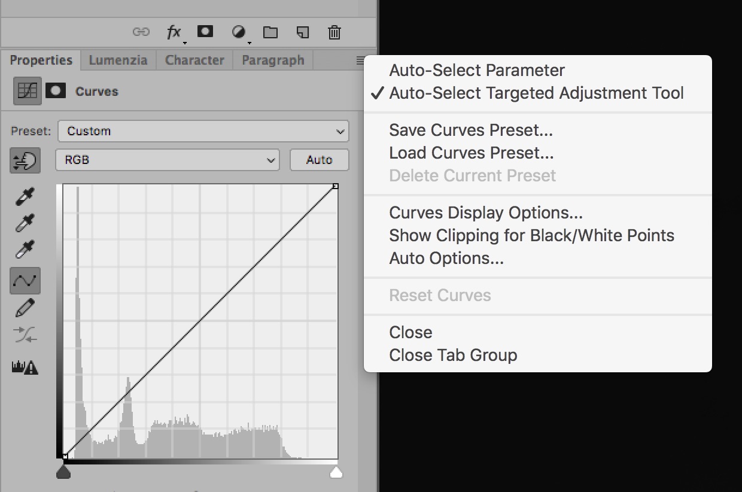
Task: Select the white point eyedropper
Action: click(25, 250)
